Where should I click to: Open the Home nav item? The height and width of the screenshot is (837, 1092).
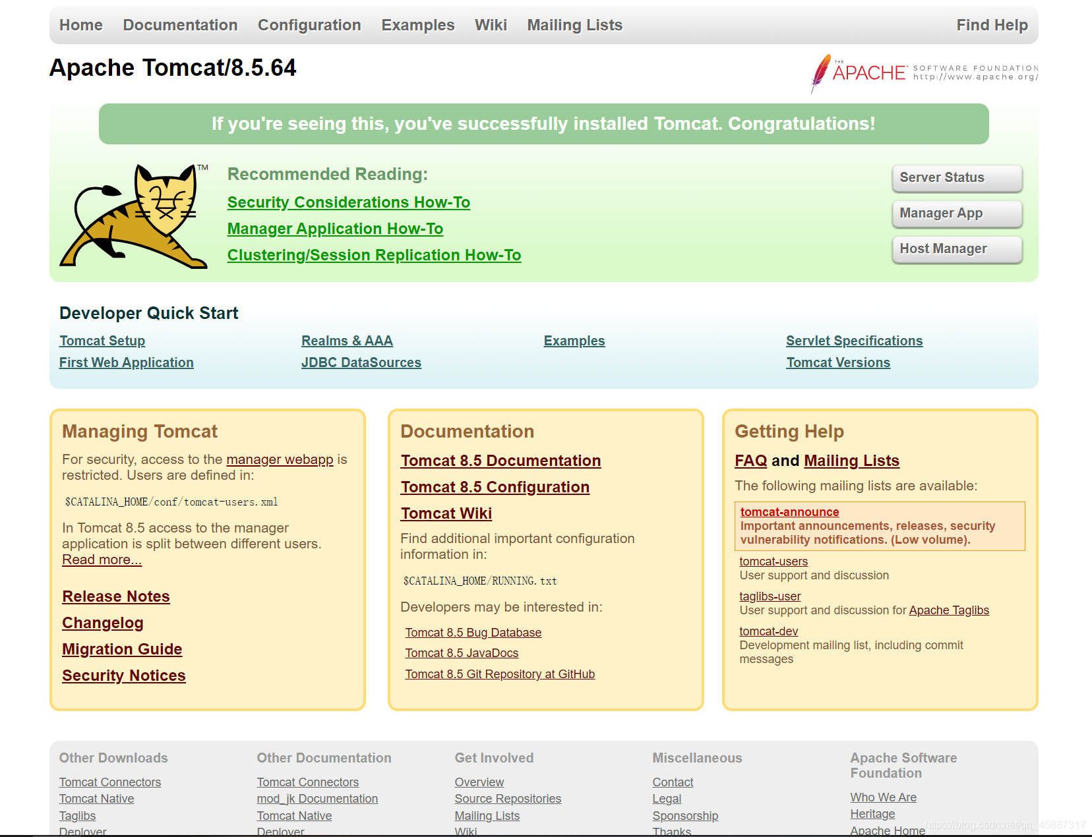point(81,25)
